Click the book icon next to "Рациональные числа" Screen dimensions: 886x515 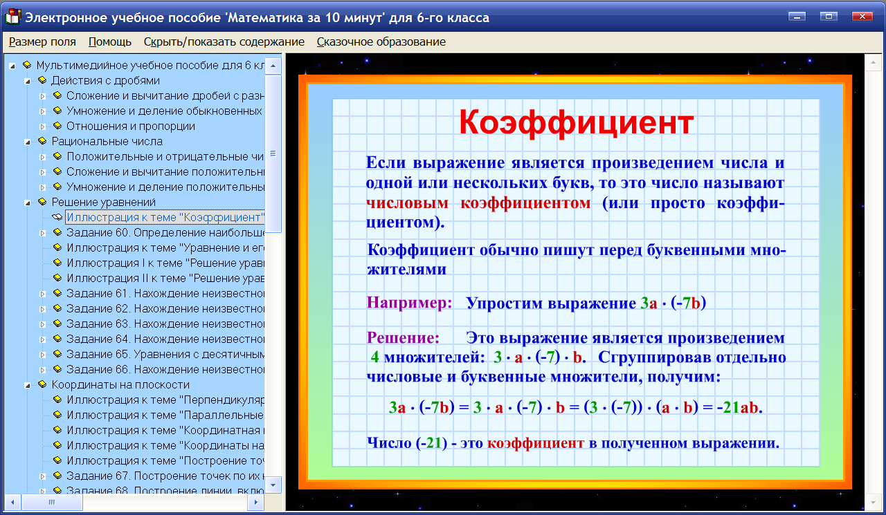pyautogui.click(x=43, y=141)
